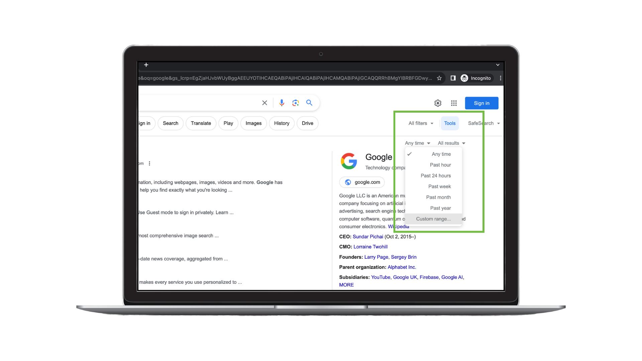Click the voice search microphone icon
Viewport: 642px width, 361px height.
click(281, 103)
